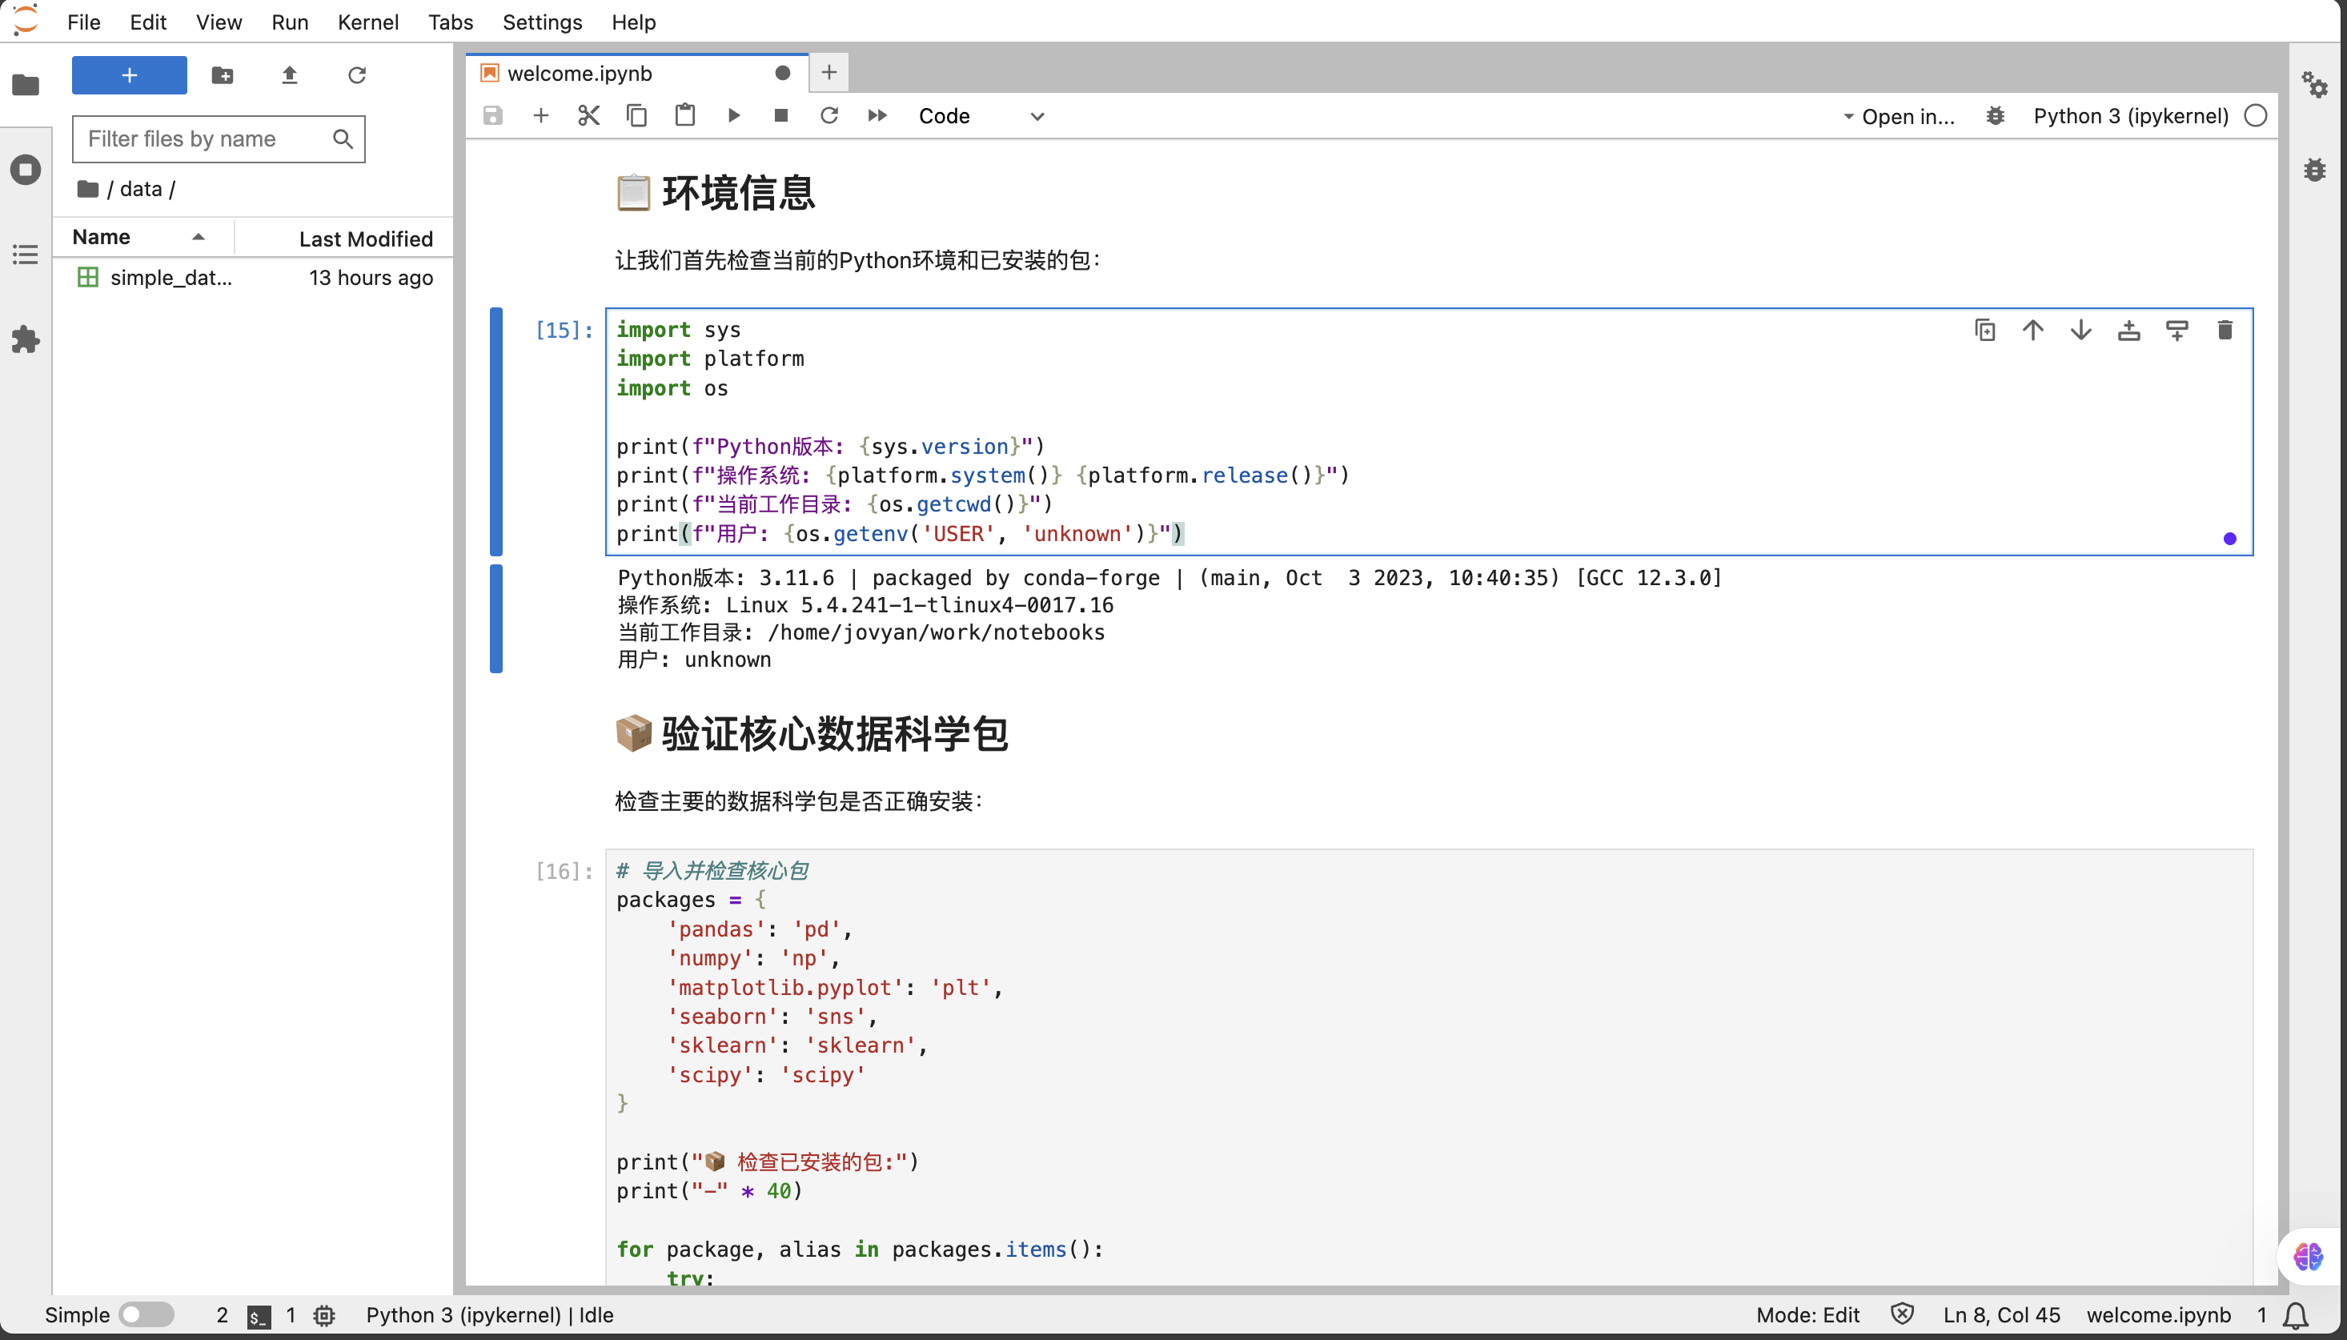Restart kernel and run all cells
The height and width of the screenshot is (1340, 2347).
click(877, 116)
